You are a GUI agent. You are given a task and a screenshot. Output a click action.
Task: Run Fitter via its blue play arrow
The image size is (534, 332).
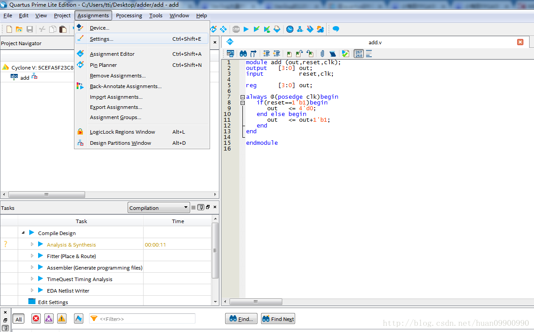click(x=40, y=256)
